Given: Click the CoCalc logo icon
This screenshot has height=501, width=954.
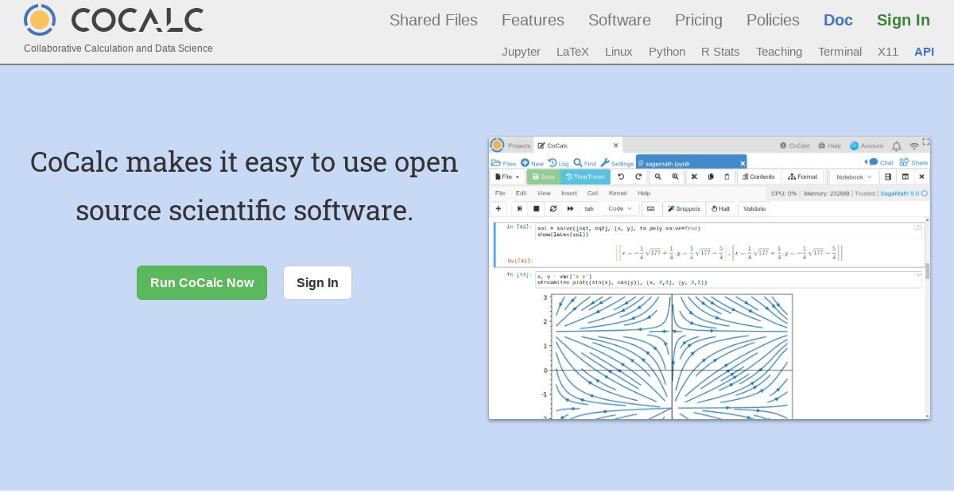Looking at the screenshot, I should click(x=40, y=20).
